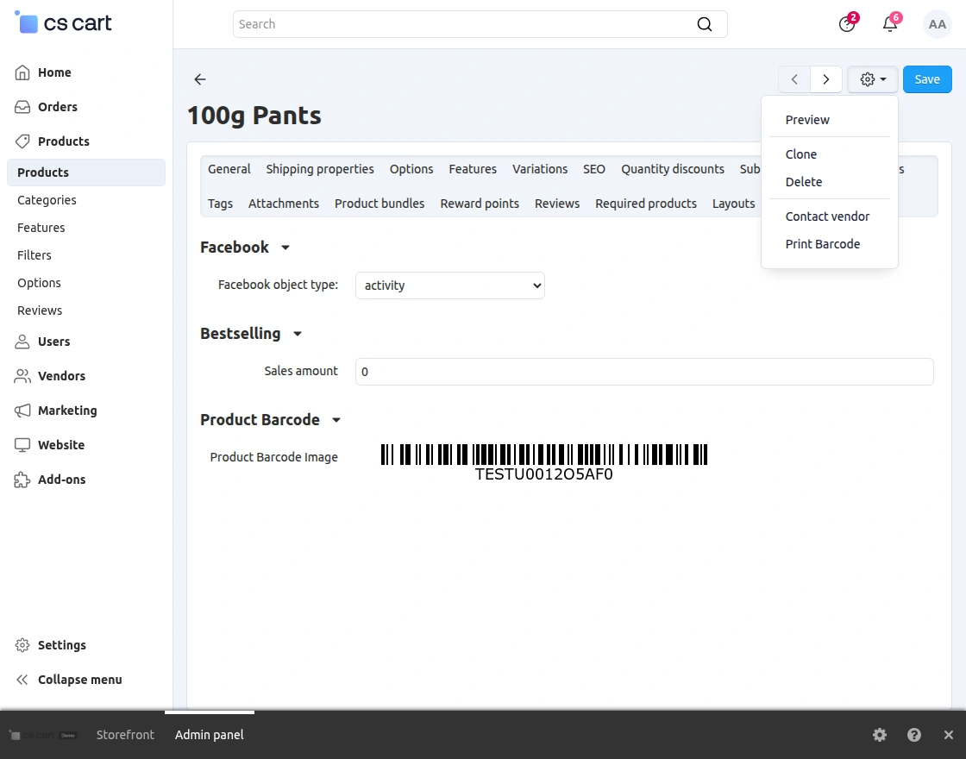Click the Home house icon
Screen dimensions: 966x759
pyautogui.click(x=22, y=72)
